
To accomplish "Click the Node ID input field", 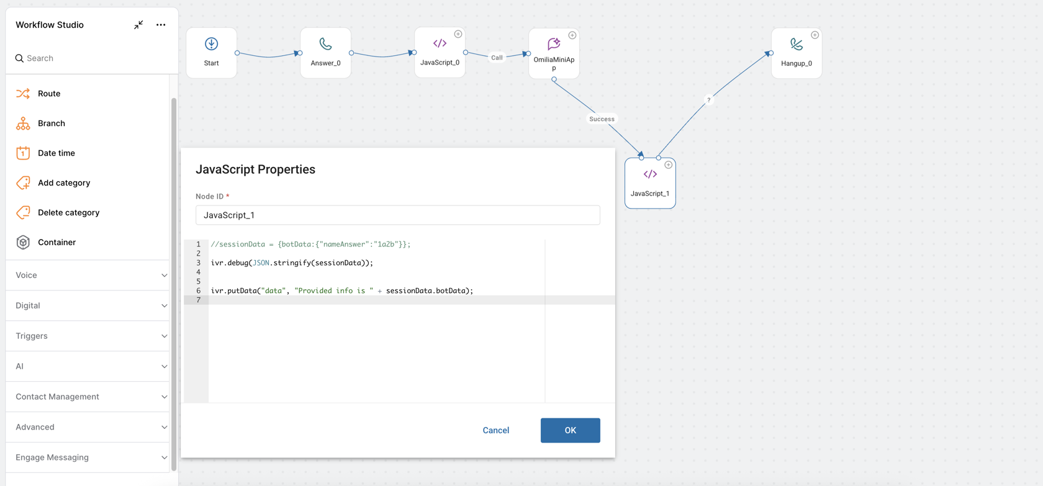I will pos(397,215).
